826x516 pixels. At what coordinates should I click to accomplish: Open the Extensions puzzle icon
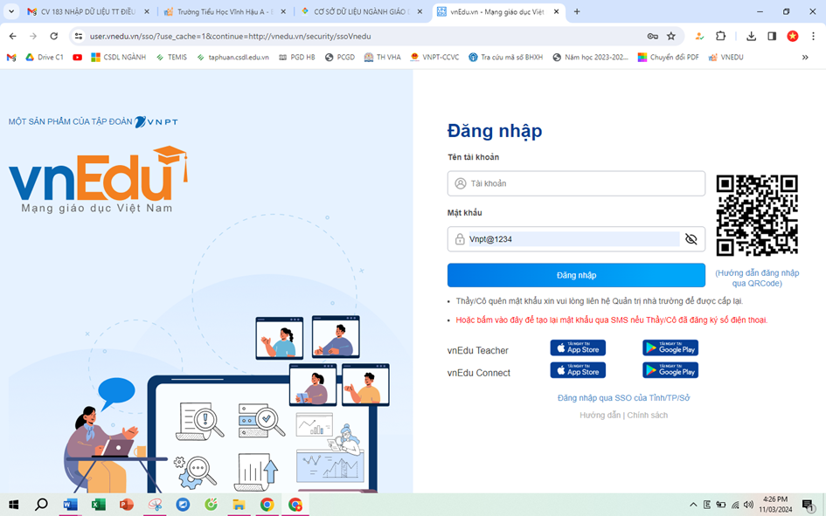(720, 36)
